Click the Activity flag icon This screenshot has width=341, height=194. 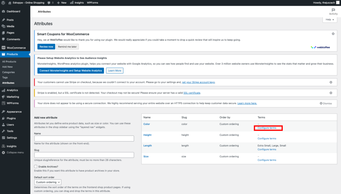[333, 10]
